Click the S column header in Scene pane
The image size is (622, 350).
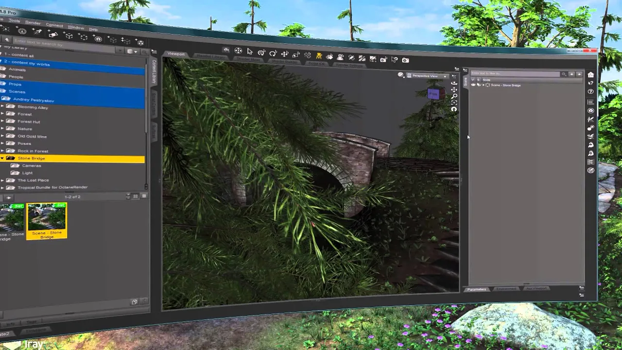pyautogui.click(x=478, y=80)
